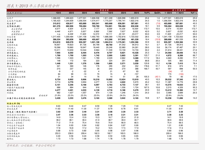Click the '不良贷款率' row label
This screenshot has width=205, height=150.
[x=12, y=131]
